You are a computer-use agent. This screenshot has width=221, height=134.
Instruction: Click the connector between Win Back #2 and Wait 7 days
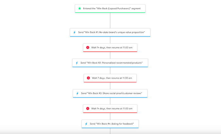(x=110, y=70)
